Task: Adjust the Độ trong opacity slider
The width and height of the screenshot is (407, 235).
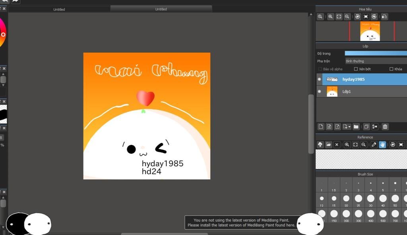Action: pyautogui.click(x=376, y=53)
